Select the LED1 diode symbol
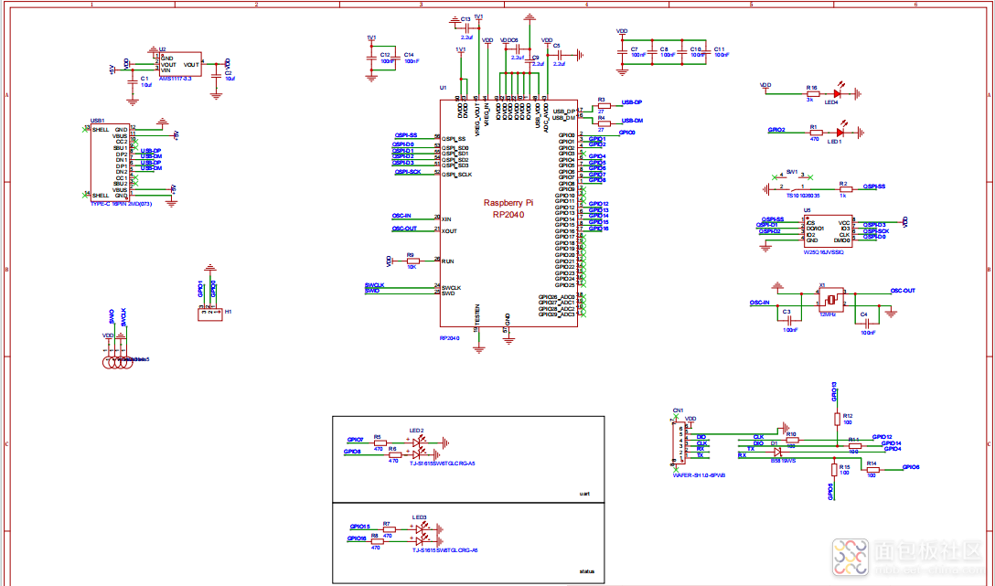The image size is (995, 586). [837, 132]
